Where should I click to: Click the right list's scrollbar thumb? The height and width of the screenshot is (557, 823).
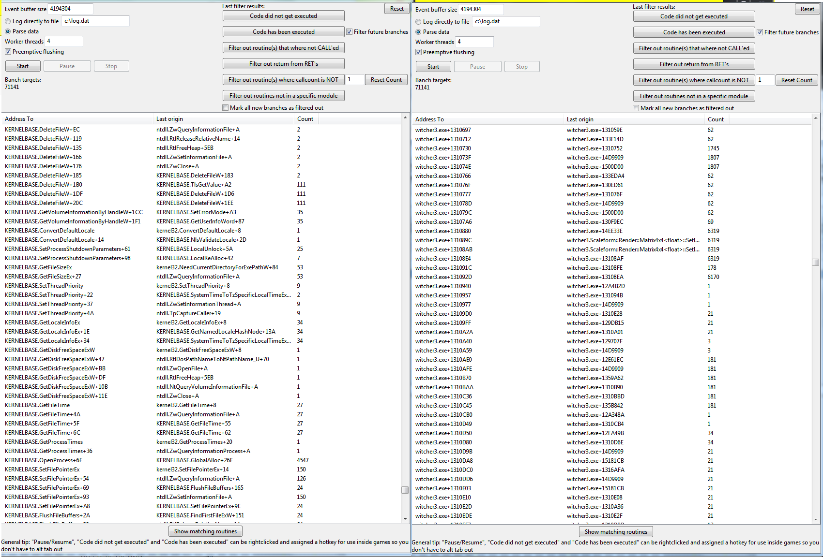[815, 262]
